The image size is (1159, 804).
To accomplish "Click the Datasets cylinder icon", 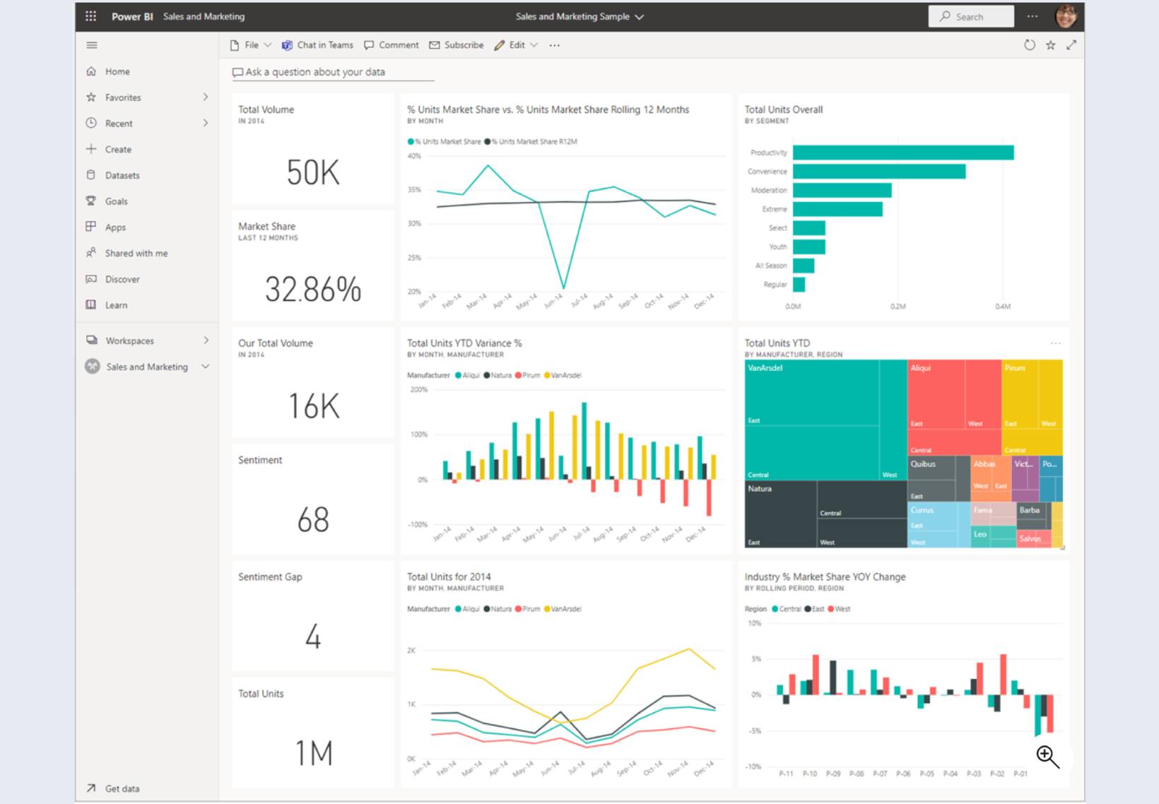I will 91,175.
